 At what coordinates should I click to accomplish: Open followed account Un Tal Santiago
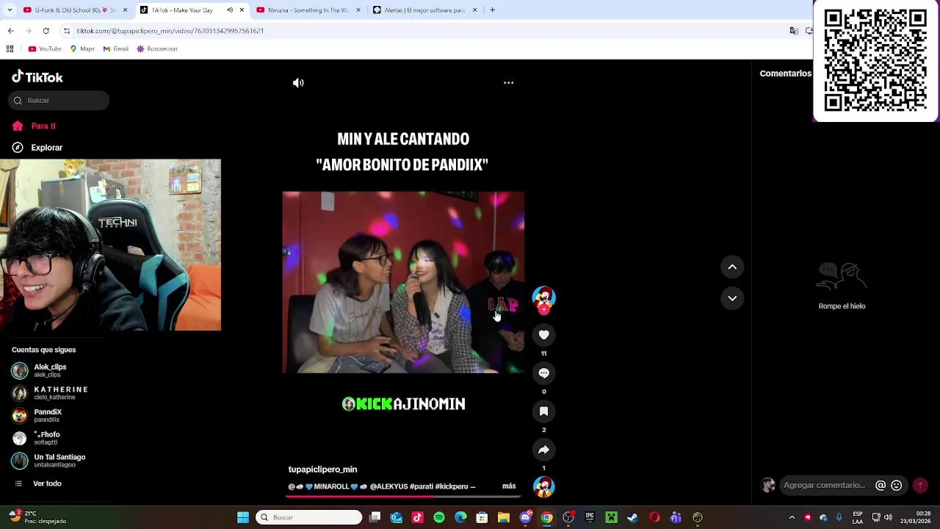click(x=48, y=461)
